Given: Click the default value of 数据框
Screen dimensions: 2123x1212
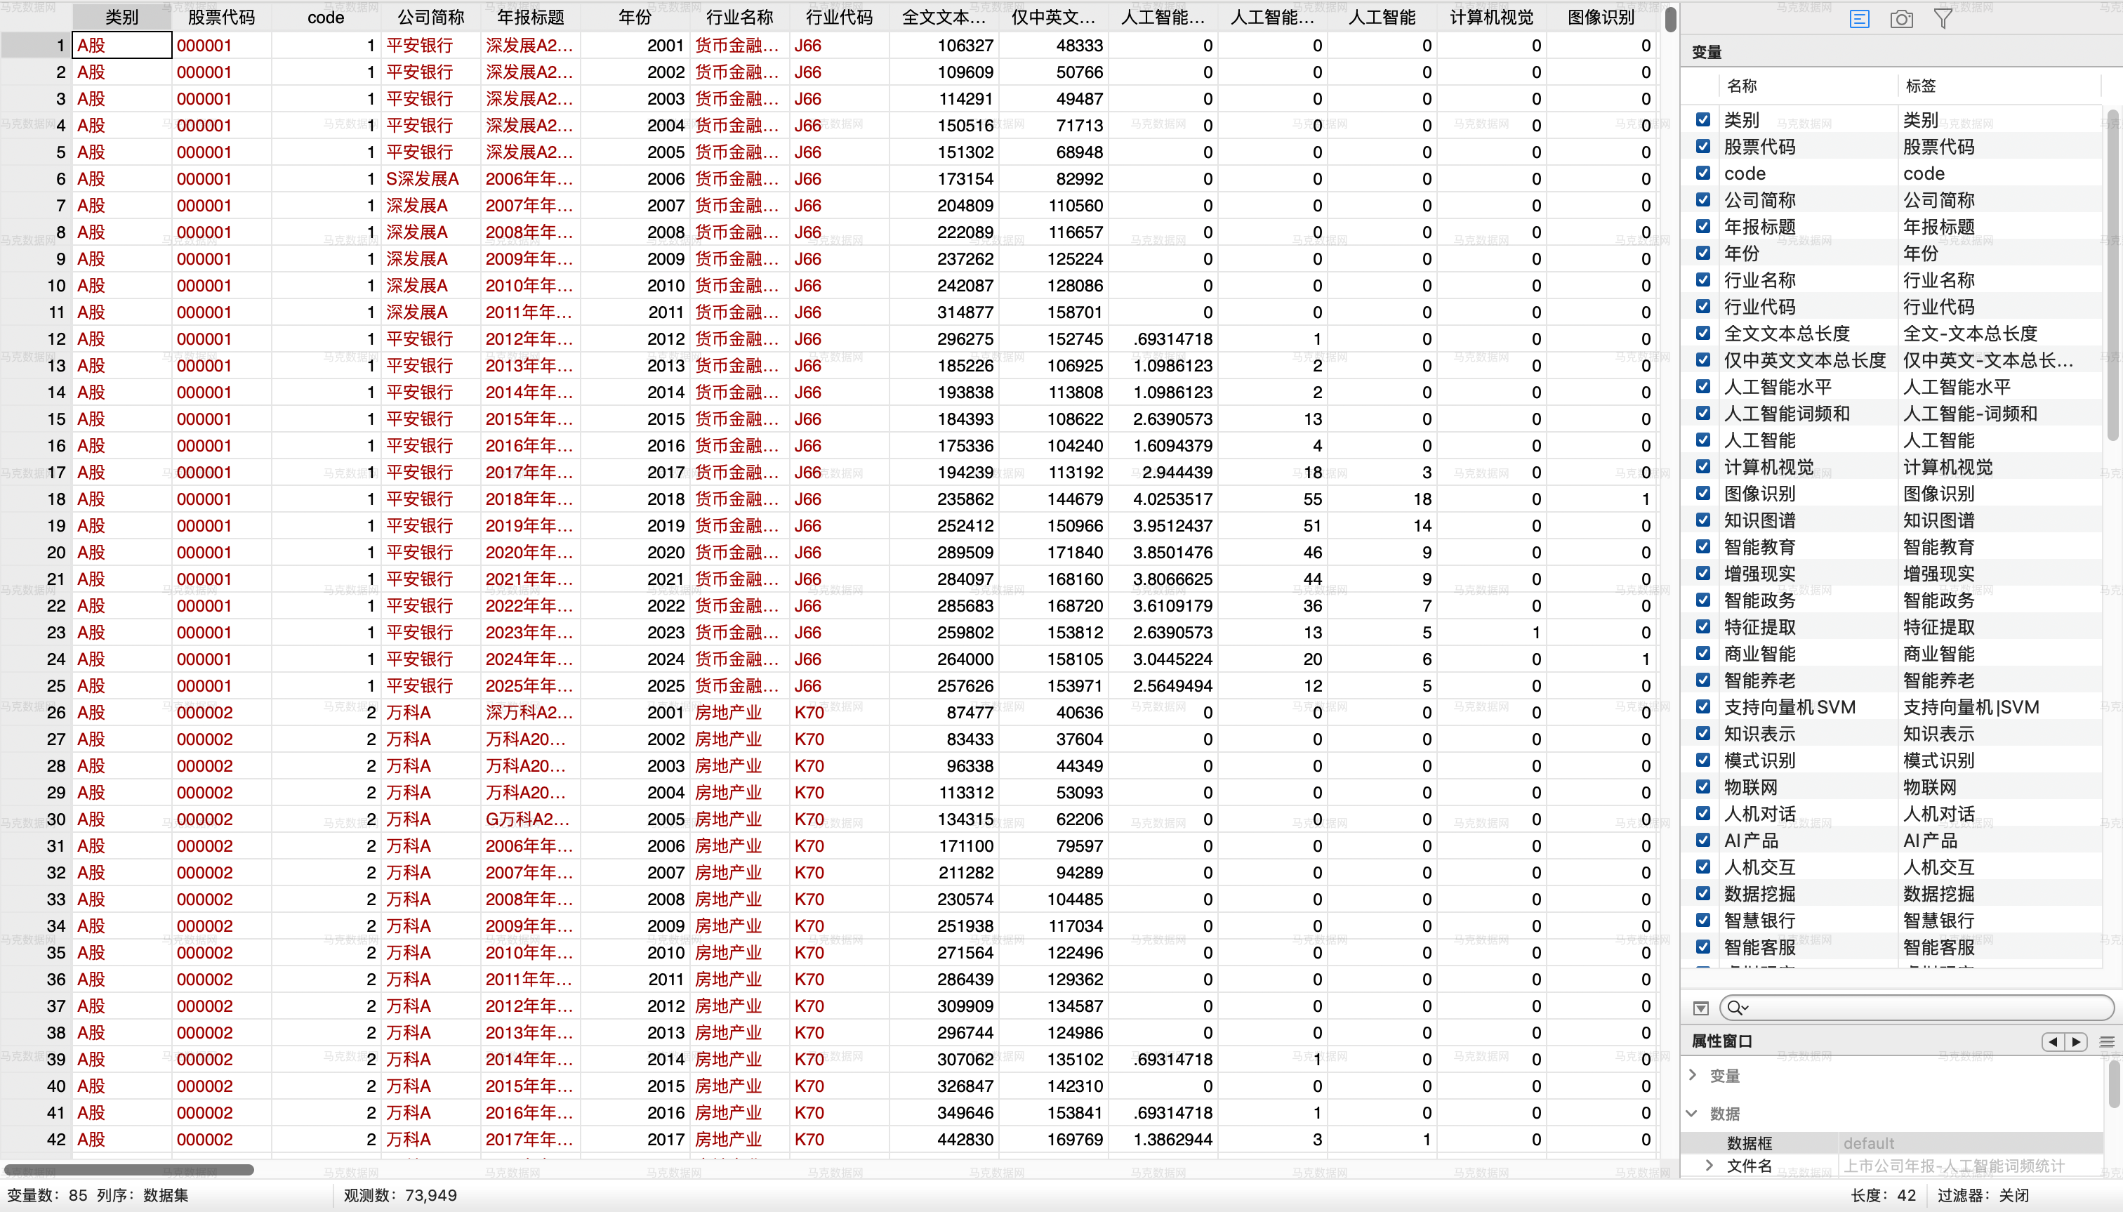Looking at the screenshot, I should tap(1869, 1143).
